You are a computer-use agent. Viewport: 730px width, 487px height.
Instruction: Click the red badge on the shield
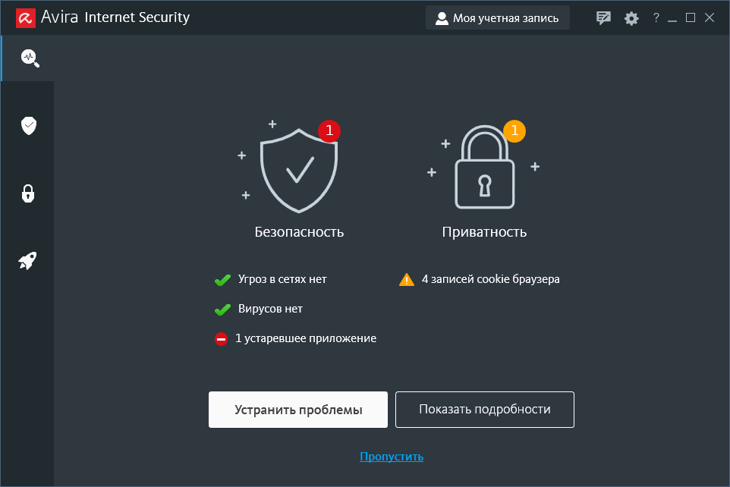tap(329, 130)
